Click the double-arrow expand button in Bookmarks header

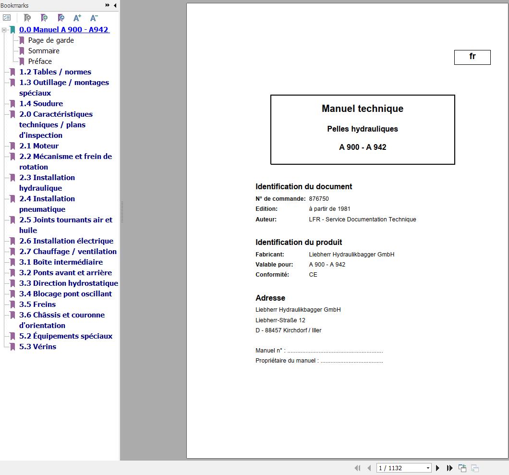coord(108,5)
